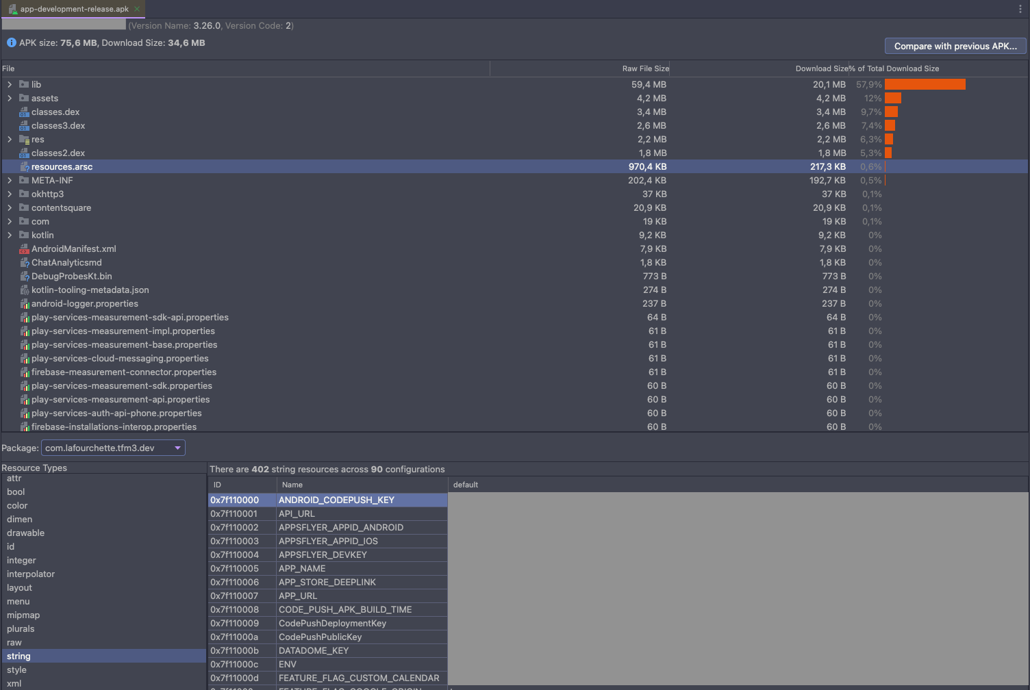The image size is (1030, 690).
Task: Expand the META-INF folder
Action: (x=10, y=180)
